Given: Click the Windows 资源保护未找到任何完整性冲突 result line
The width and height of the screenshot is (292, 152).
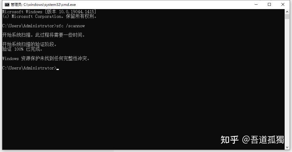Looking at the screenshot, I should (x=46, y=59).
